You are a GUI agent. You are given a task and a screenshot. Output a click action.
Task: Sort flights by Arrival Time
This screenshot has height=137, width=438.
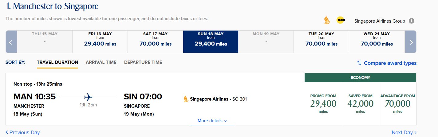[101, 62]
